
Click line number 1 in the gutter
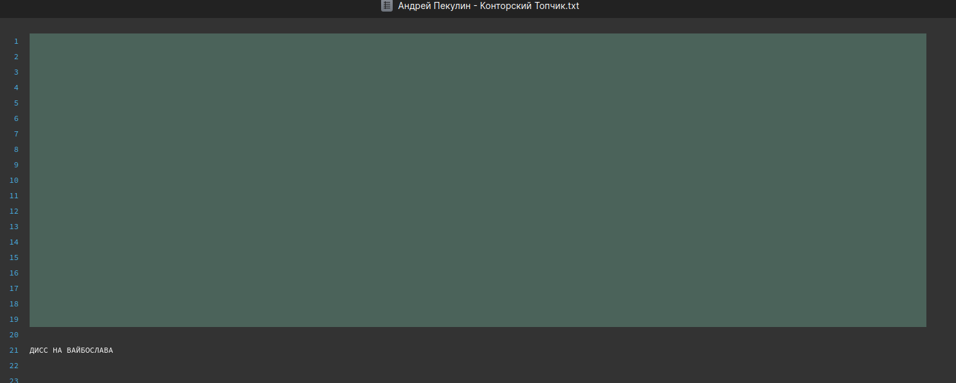(x=16, y=41)
